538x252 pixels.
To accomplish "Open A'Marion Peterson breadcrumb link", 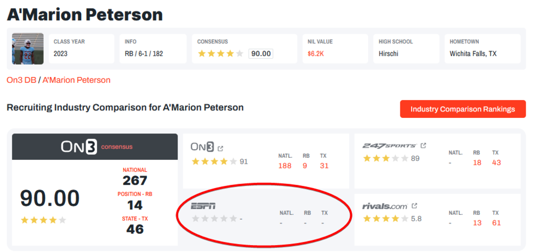I will [76, 80].
